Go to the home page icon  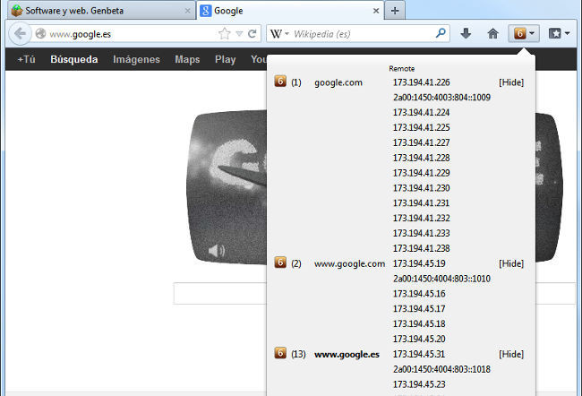pos(493,34)
